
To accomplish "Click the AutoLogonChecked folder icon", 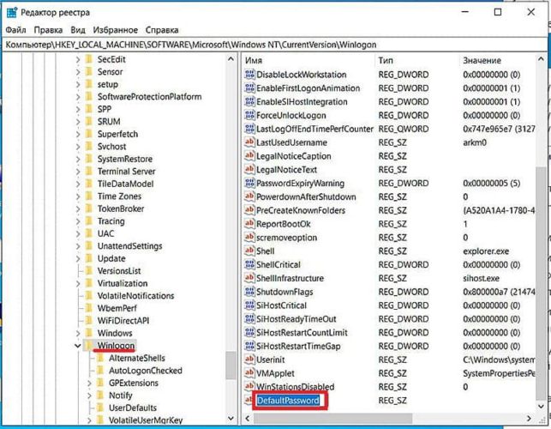I will (100, 371).
